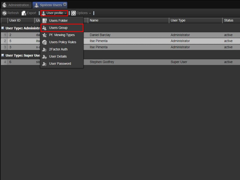
Task: Collapse the User Type Super User group
Action: click(x=3, y=55)
